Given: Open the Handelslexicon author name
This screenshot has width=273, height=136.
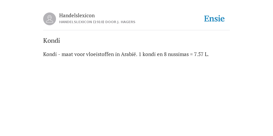Looking at the screenshot, I should click(x=77, y=15).
